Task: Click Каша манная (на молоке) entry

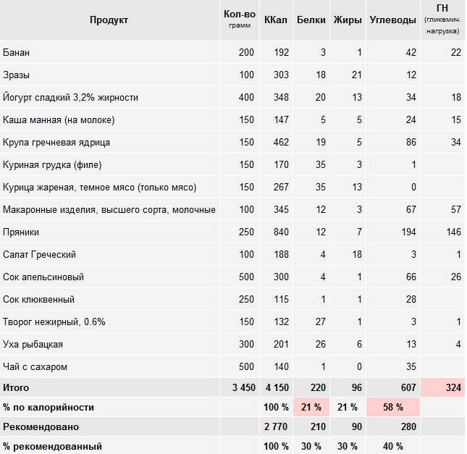Action: [59, 119]
